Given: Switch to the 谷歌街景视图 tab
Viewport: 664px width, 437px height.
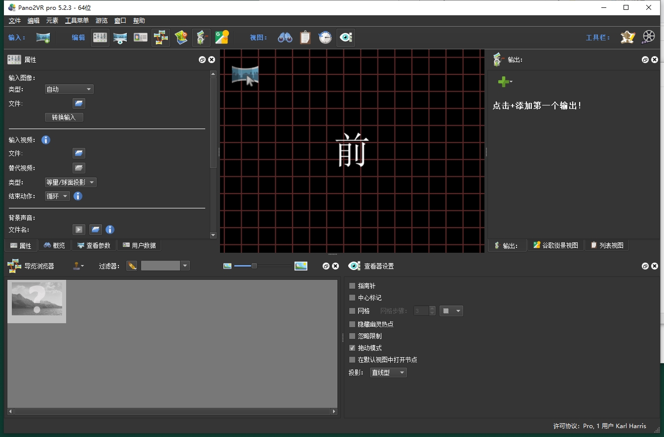Looking at the screenshot, I should pos(556,245).
